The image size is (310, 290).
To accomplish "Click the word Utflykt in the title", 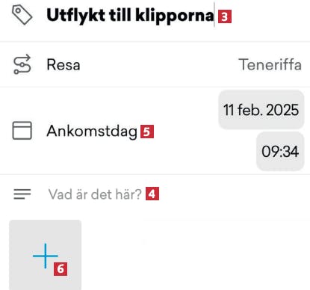I will tap(75, 16).
